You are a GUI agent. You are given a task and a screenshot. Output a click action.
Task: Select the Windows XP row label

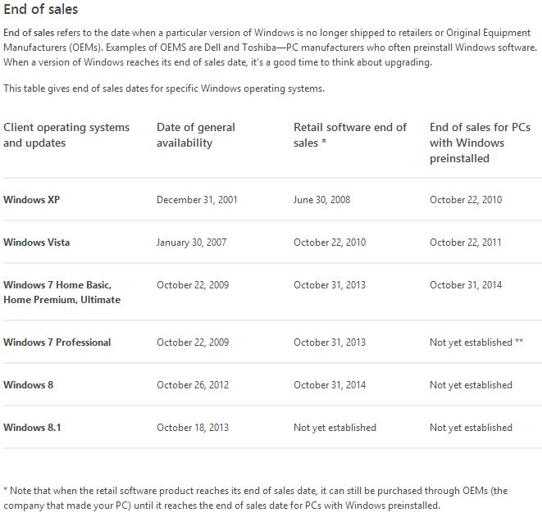click(32, 200)
